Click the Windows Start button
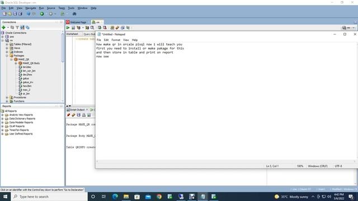The height and width of the screenshot is (201, 358). click(x=5, y=197)
